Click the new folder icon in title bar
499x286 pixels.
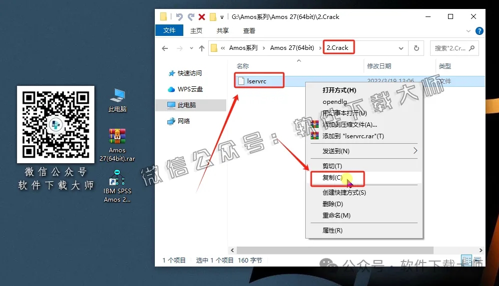pyautogui.click(x=213, y=17)
